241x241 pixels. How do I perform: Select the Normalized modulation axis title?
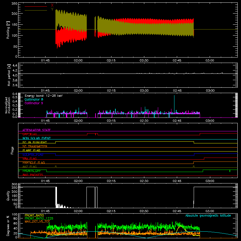point(8,105)
